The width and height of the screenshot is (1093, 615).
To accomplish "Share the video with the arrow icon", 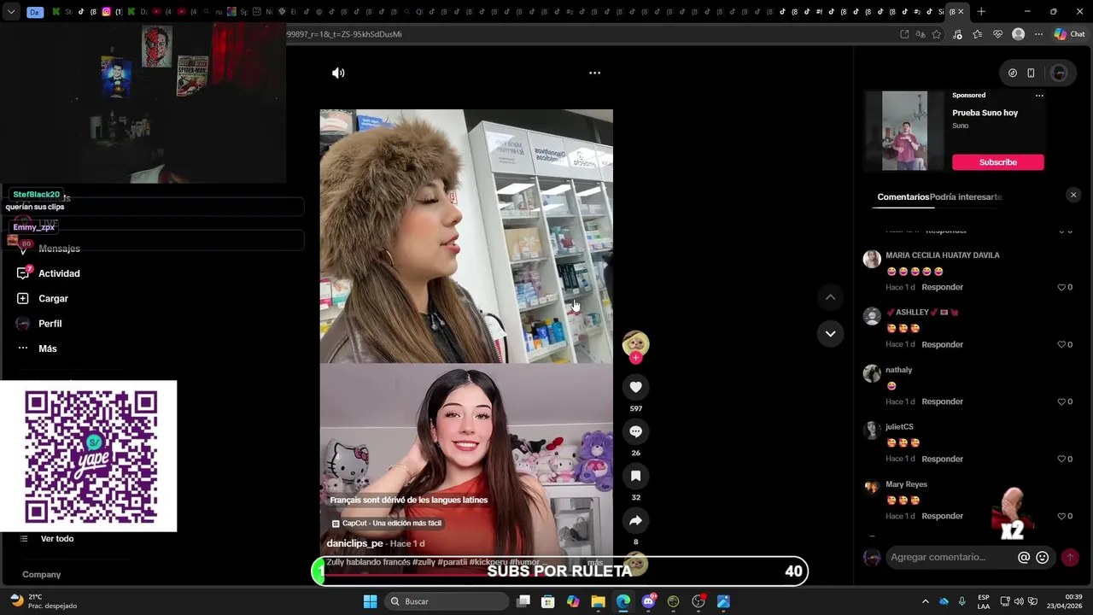I will 635,520.
